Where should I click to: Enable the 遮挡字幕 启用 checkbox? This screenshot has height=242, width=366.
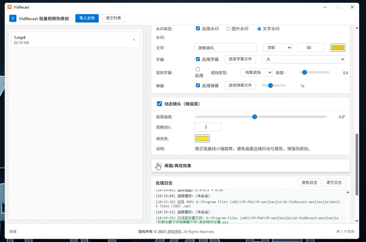click(198, 69)
